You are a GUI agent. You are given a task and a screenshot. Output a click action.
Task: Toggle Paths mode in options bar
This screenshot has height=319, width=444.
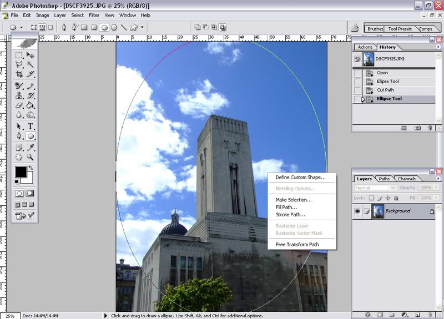[42, 27]
